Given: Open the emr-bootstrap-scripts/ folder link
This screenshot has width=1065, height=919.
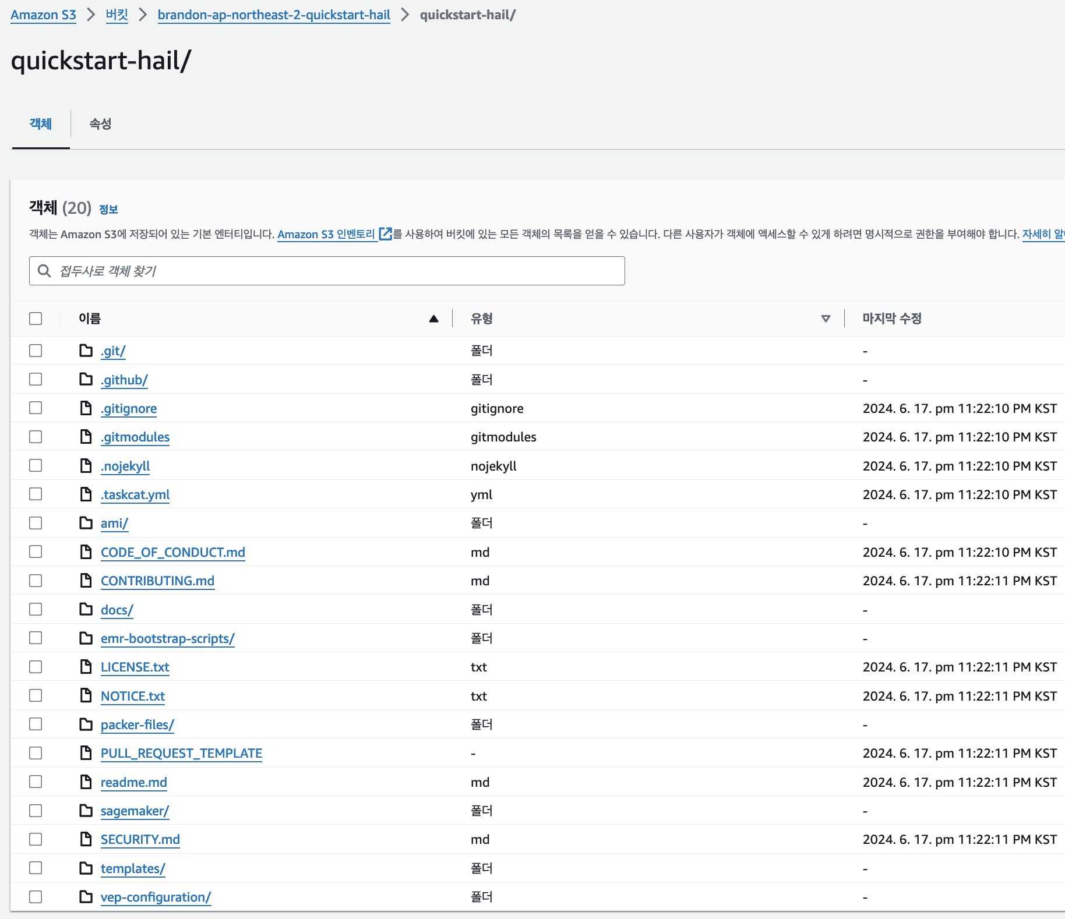Looking at the screenshot, I should tap(168, 638).
